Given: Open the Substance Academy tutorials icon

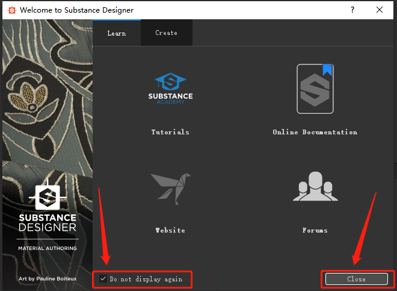Looking at the screenshot, I should [x=170, y=89].
